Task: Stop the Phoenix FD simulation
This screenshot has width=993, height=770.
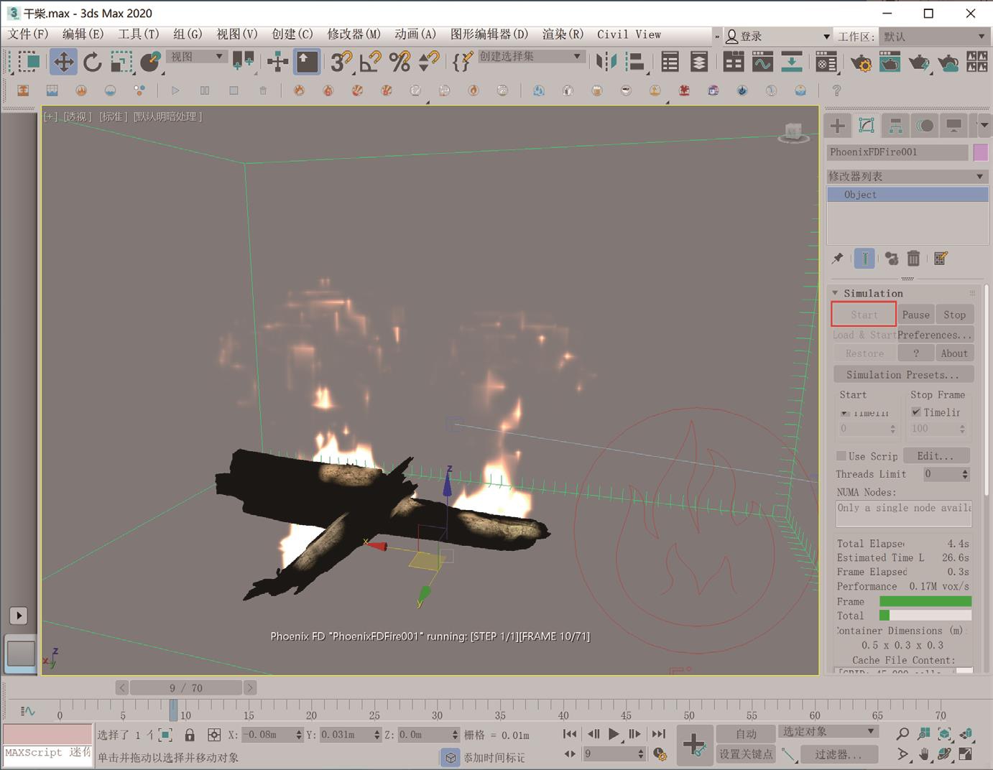Action: point(954,315)
